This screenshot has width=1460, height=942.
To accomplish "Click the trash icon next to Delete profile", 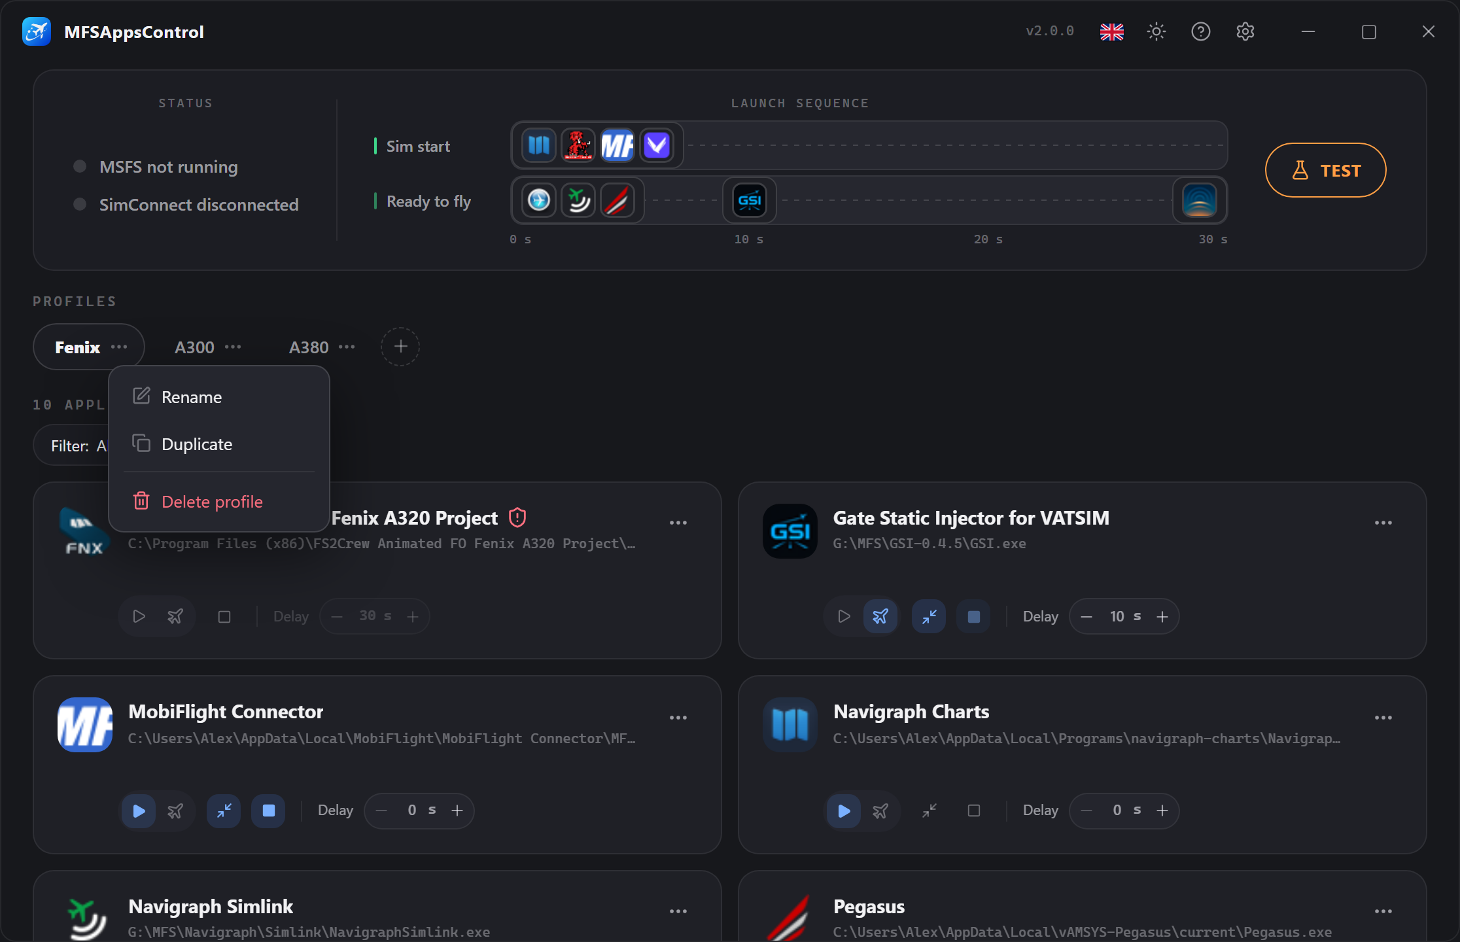I will (141, 501).
